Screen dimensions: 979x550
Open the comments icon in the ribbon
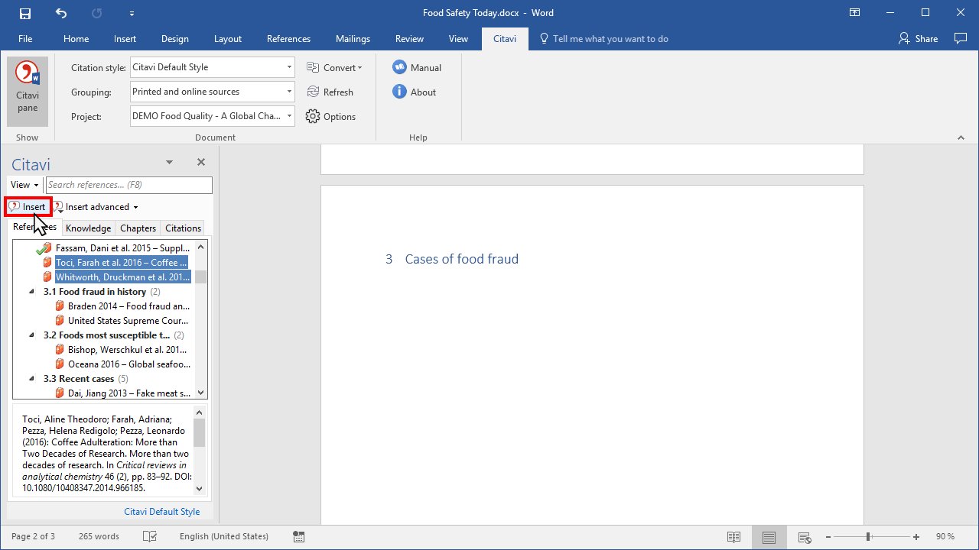pyautogui.click(x=961, y=38)
